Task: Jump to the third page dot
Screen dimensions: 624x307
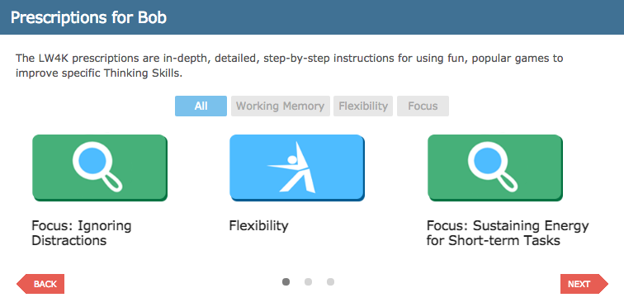Action: click(330, 282)
